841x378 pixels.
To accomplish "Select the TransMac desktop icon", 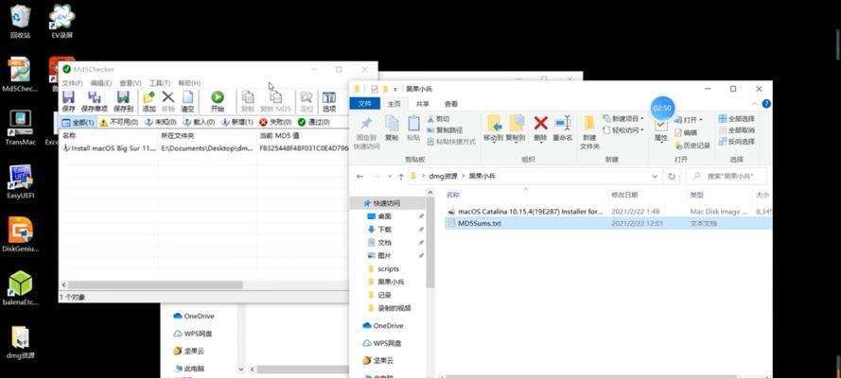I will click(21, 128).
